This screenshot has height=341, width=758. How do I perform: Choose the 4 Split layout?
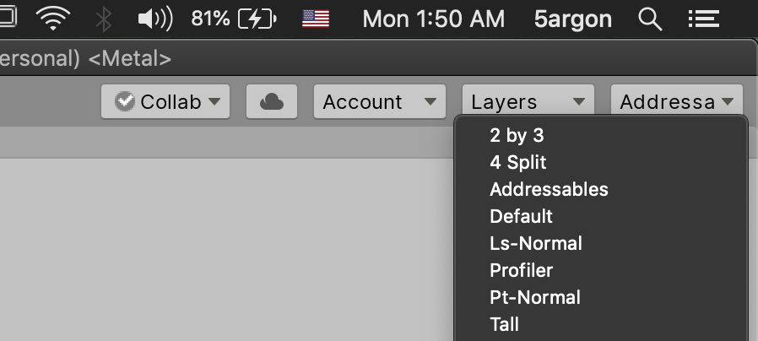tap(518, 162)
